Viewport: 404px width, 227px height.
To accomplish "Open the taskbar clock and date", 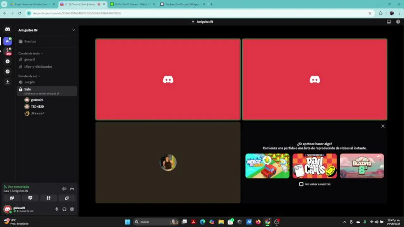I will pyautogui.click(x=394, y=222).
